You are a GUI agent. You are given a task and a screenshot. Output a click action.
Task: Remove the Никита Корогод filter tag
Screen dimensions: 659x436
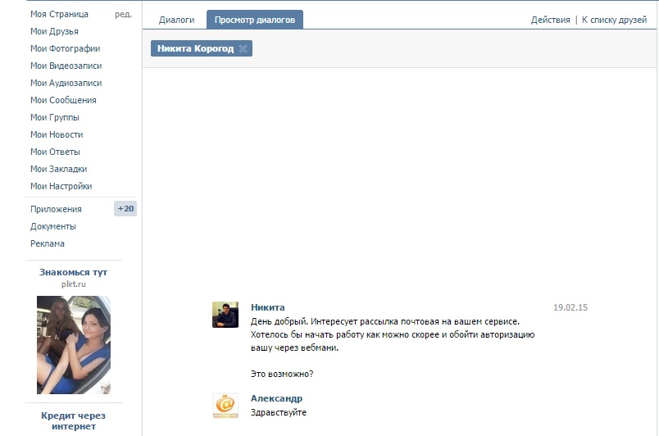243,49
